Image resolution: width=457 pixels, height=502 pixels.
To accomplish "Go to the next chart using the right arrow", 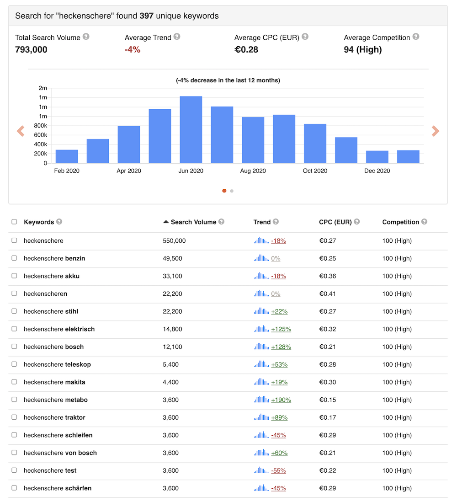I will click(435, 131).
